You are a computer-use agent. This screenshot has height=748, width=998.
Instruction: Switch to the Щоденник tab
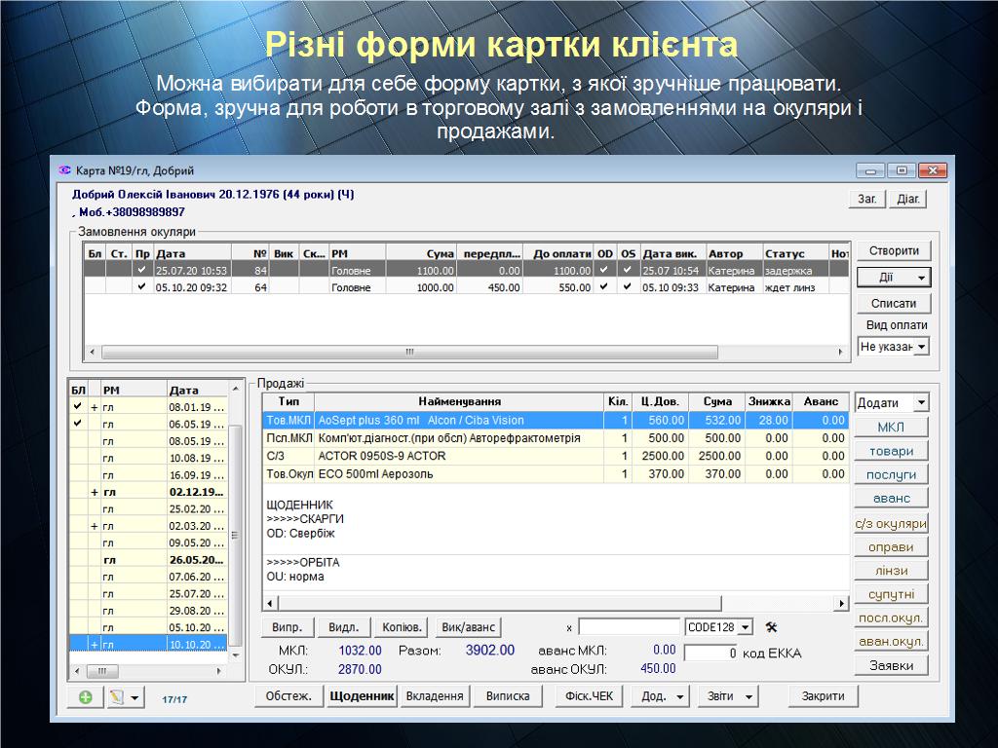point(362,696)
